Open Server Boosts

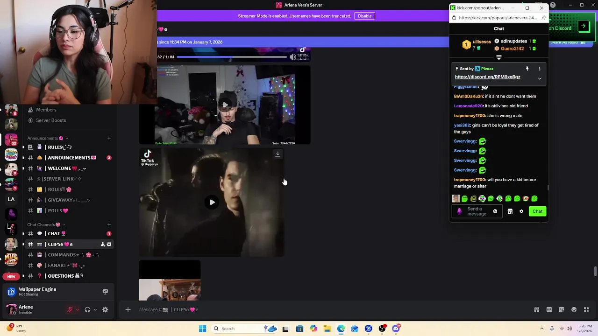51,120
